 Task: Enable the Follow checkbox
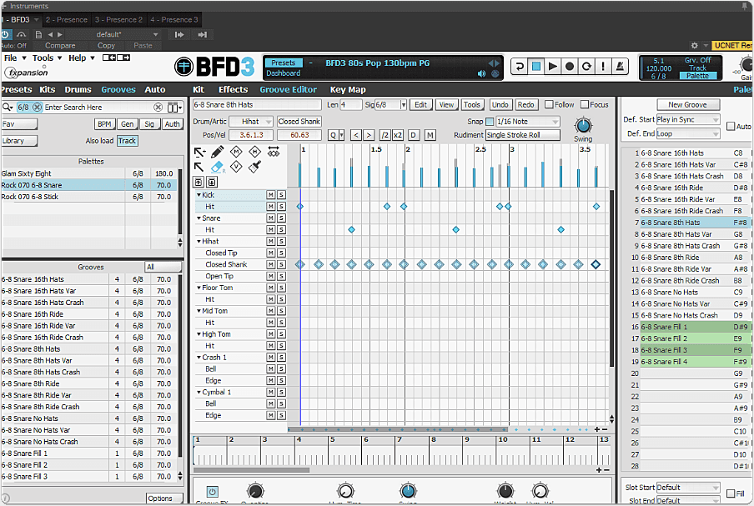[547, 105]
